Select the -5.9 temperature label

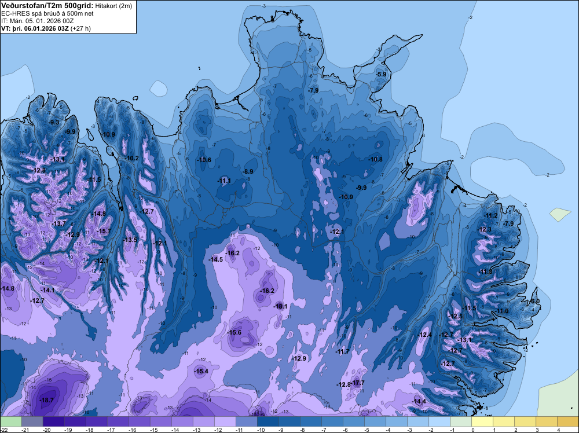tap(381, 74)
